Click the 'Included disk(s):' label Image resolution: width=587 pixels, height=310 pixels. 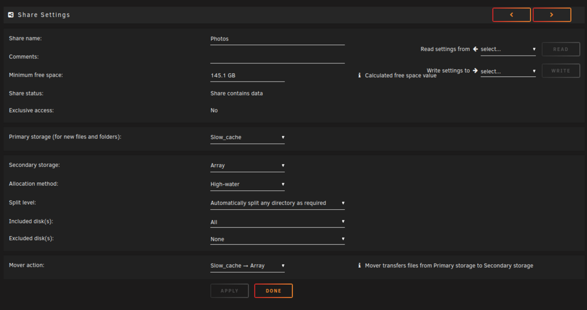(31, 222)
